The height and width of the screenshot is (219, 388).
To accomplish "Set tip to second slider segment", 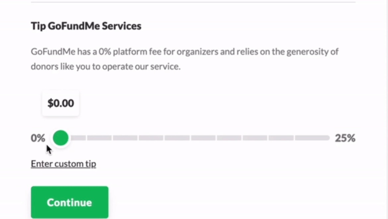I will point(99,138).
